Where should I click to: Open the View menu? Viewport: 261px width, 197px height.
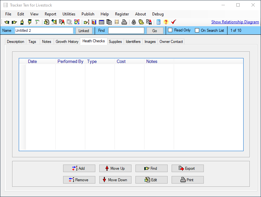point(34,14)
